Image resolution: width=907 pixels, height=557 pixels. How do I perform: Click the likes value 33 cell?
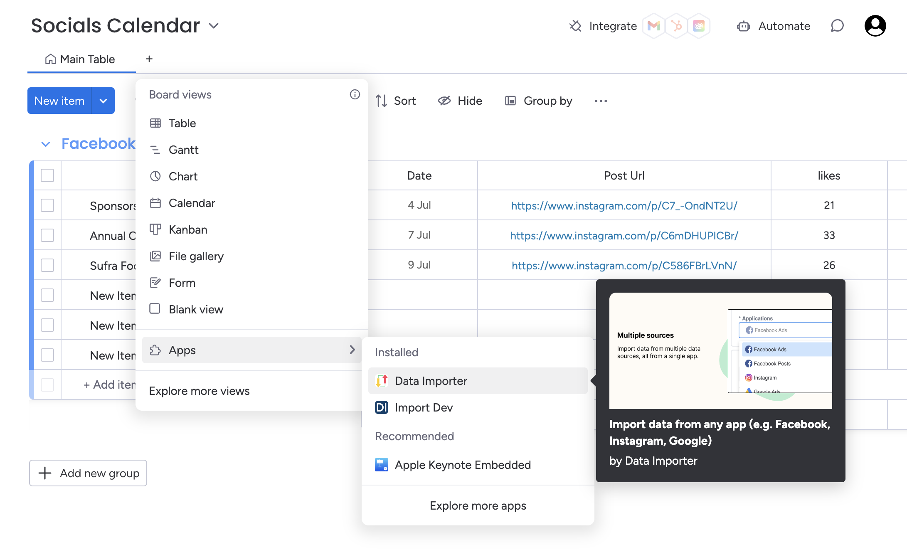829,235
